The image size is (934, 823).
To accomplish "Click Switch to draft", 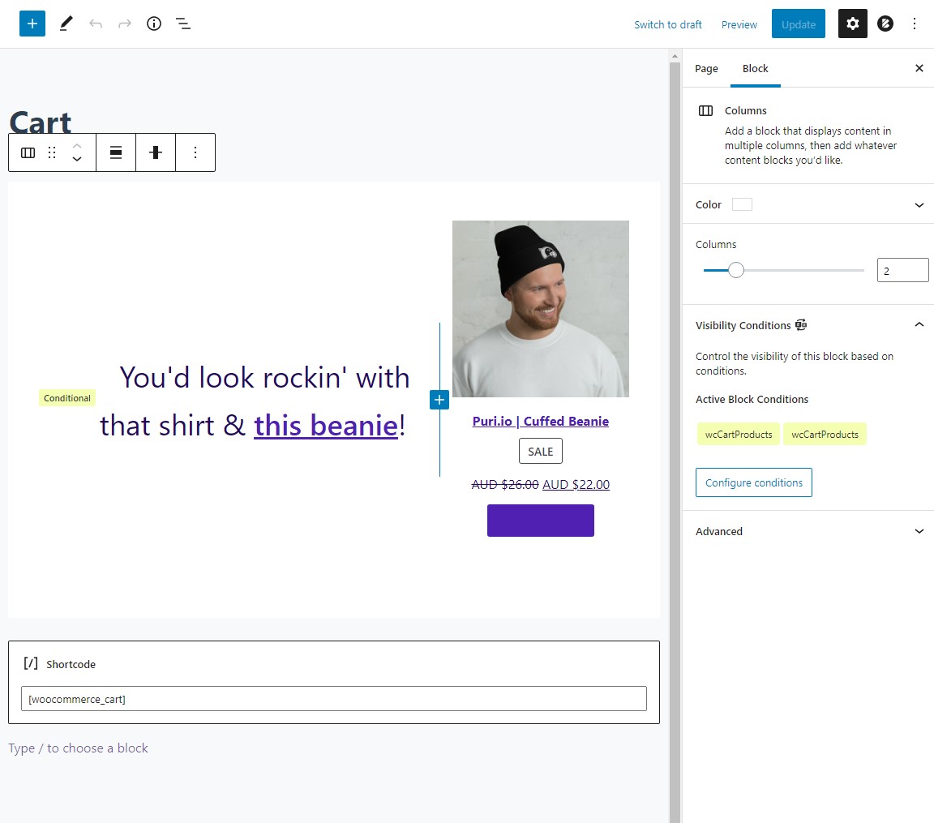I will (668, 24).
